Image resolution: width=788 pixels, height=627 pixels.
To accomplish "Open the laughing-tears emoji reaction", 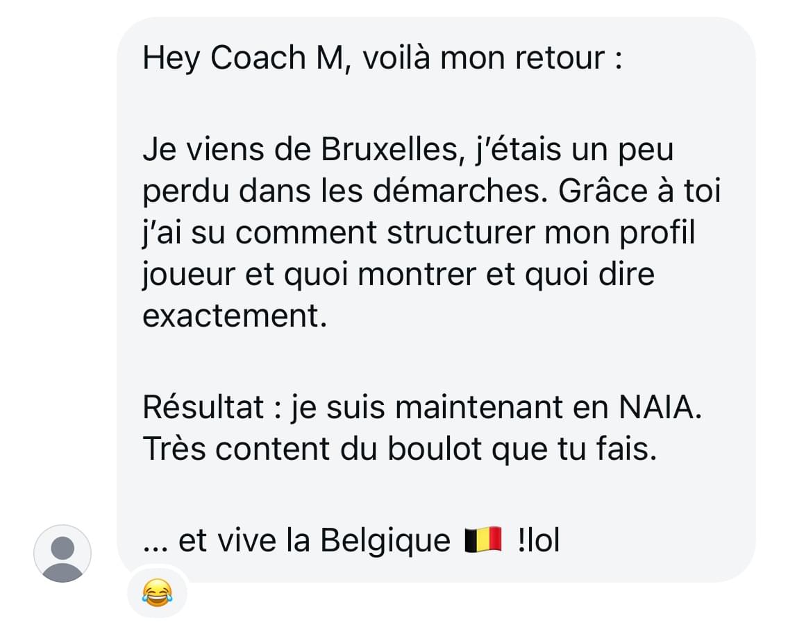I will 158,592.
